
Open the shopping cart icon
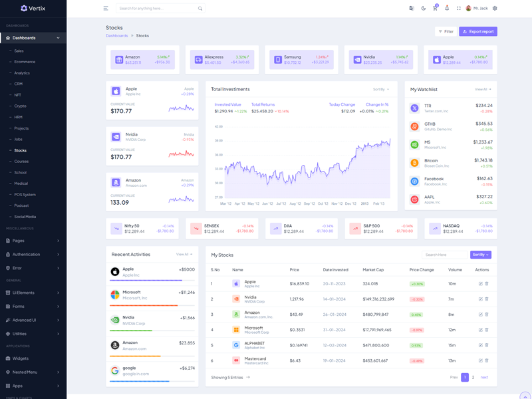435,9
